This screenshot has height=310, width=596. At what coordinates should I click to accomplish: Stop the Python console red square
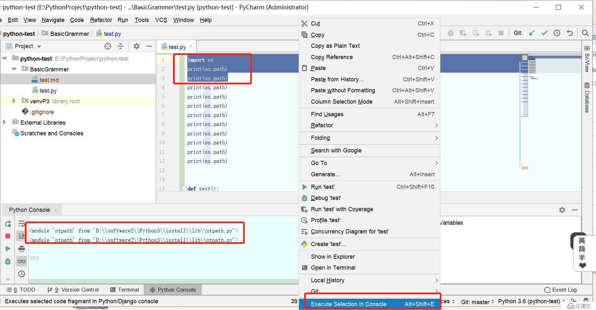pyautogui.click(x=8, y=236)
